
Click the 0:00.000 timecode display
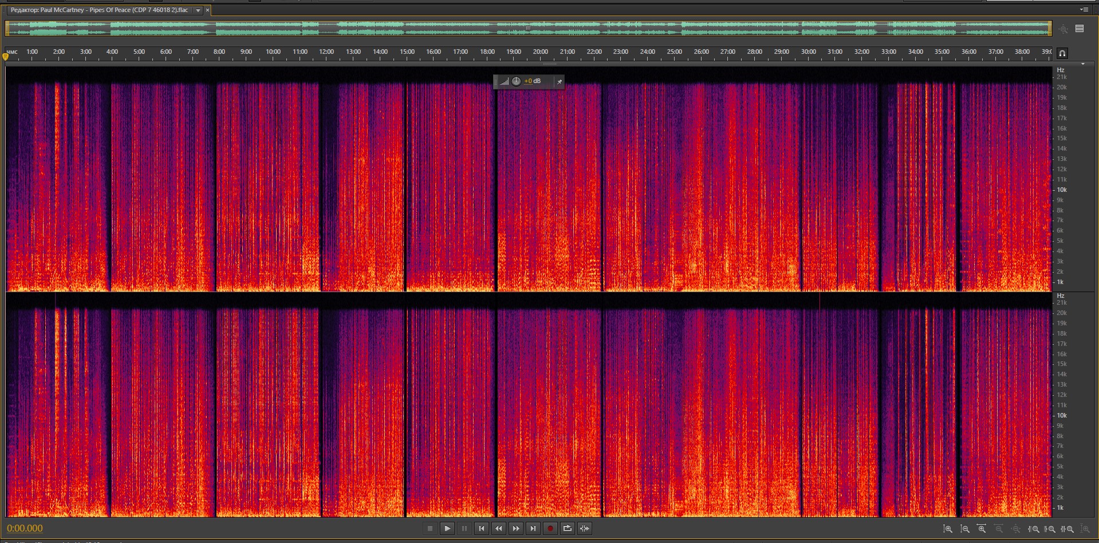coord(25,529)
